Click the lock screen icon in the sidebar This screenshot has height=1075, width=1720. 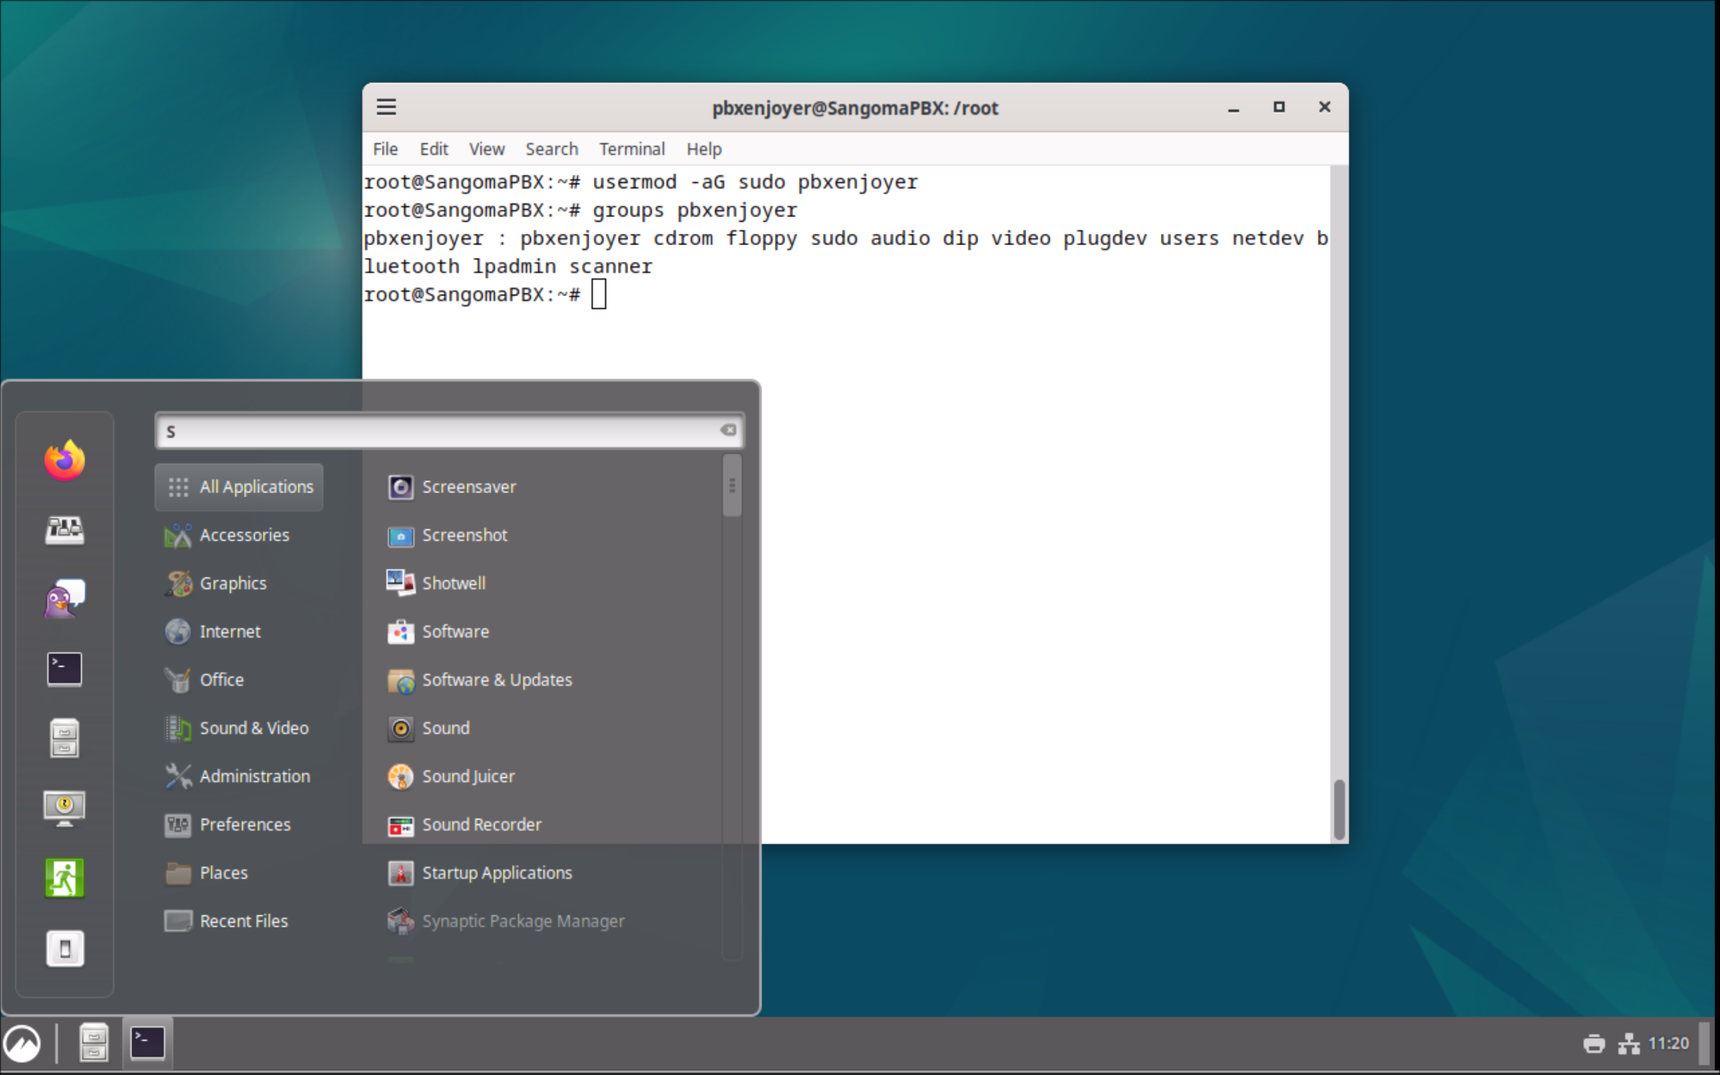pos(65,808)
